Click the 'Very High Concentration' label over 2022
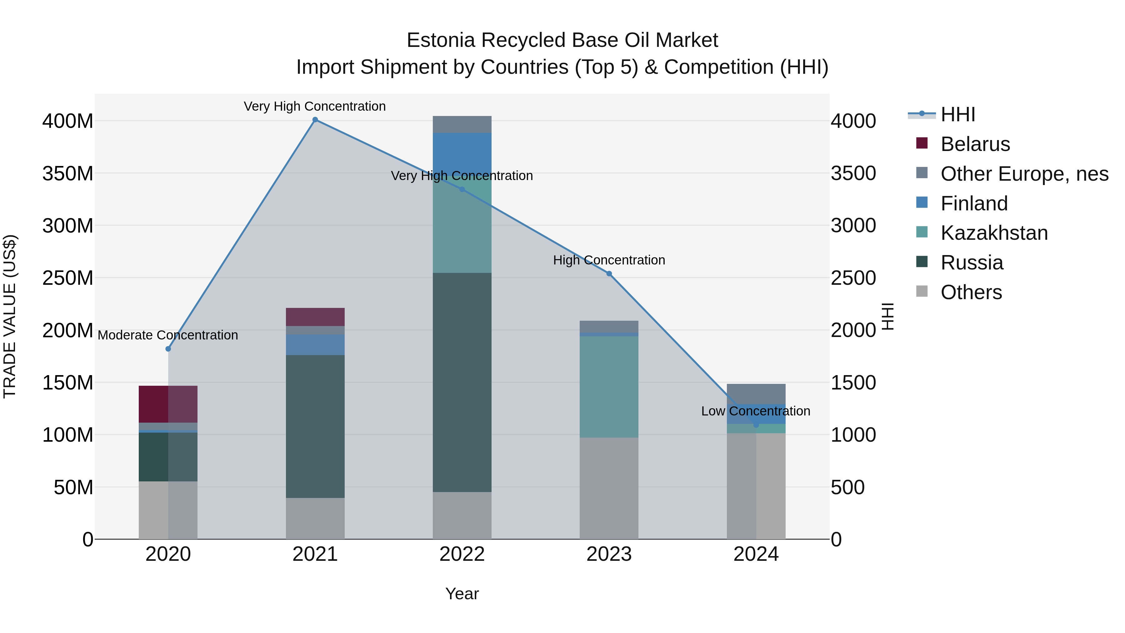The image size is (1125, 633). [462, 176]
